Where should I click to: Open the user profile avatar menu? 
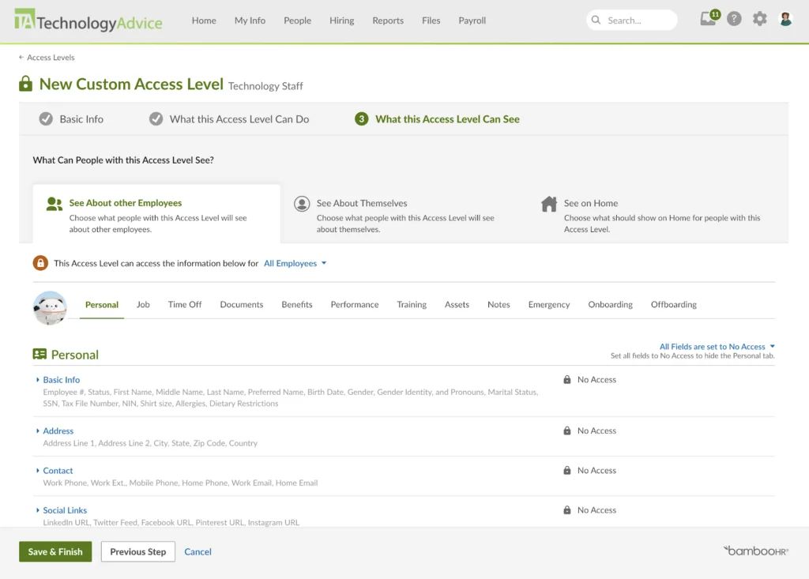[785, 19]
